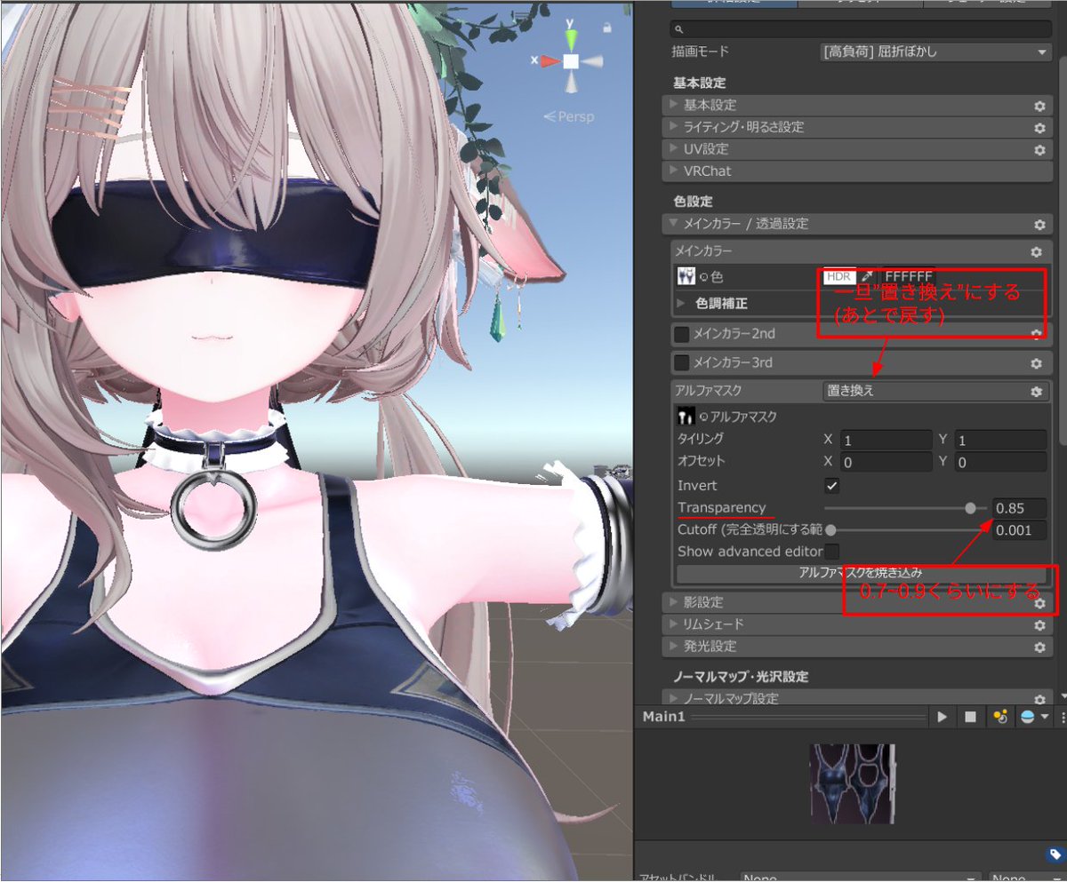Expand the 基本設定 foldout

click(675, 105)
